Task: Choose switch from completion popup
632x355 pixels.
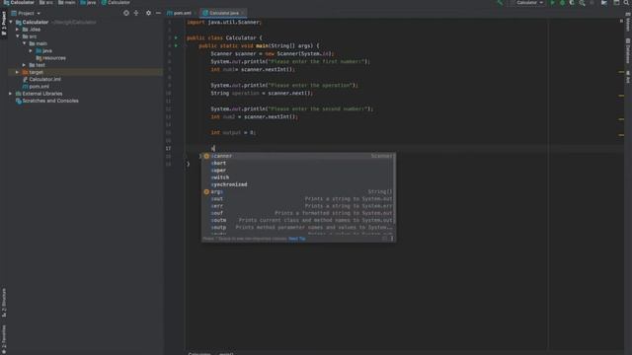Action: click(298, 177)
